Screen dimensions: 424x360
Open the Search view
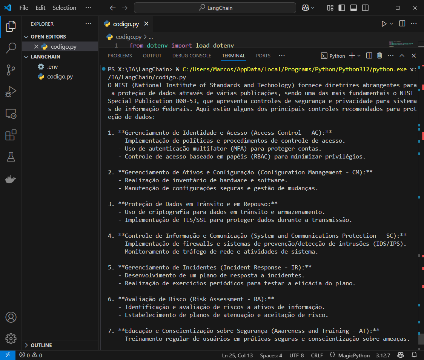11,48
